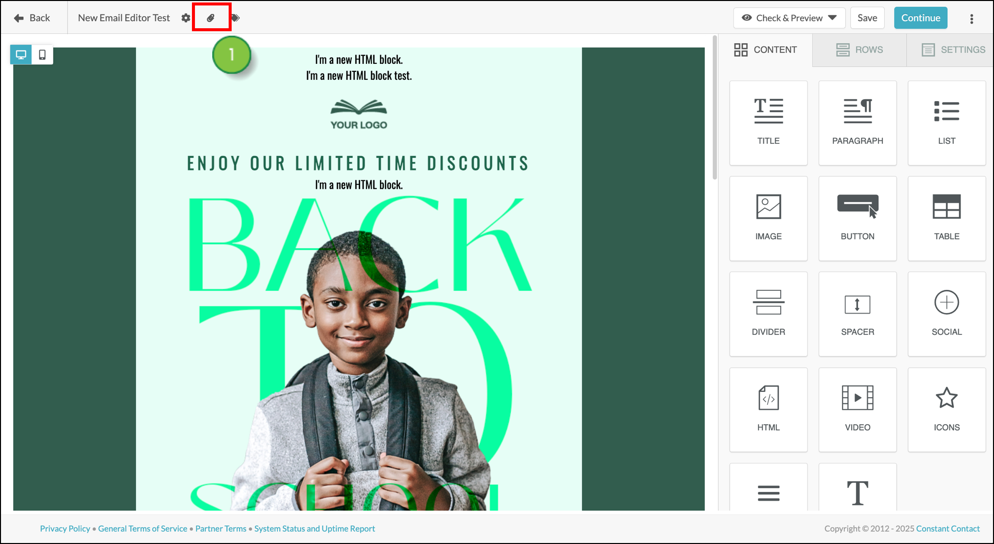Select the Video content block

858,410
